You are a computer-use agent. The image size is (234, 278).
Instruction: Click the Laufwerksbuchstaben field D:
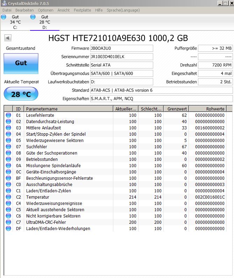click(121, 82)
